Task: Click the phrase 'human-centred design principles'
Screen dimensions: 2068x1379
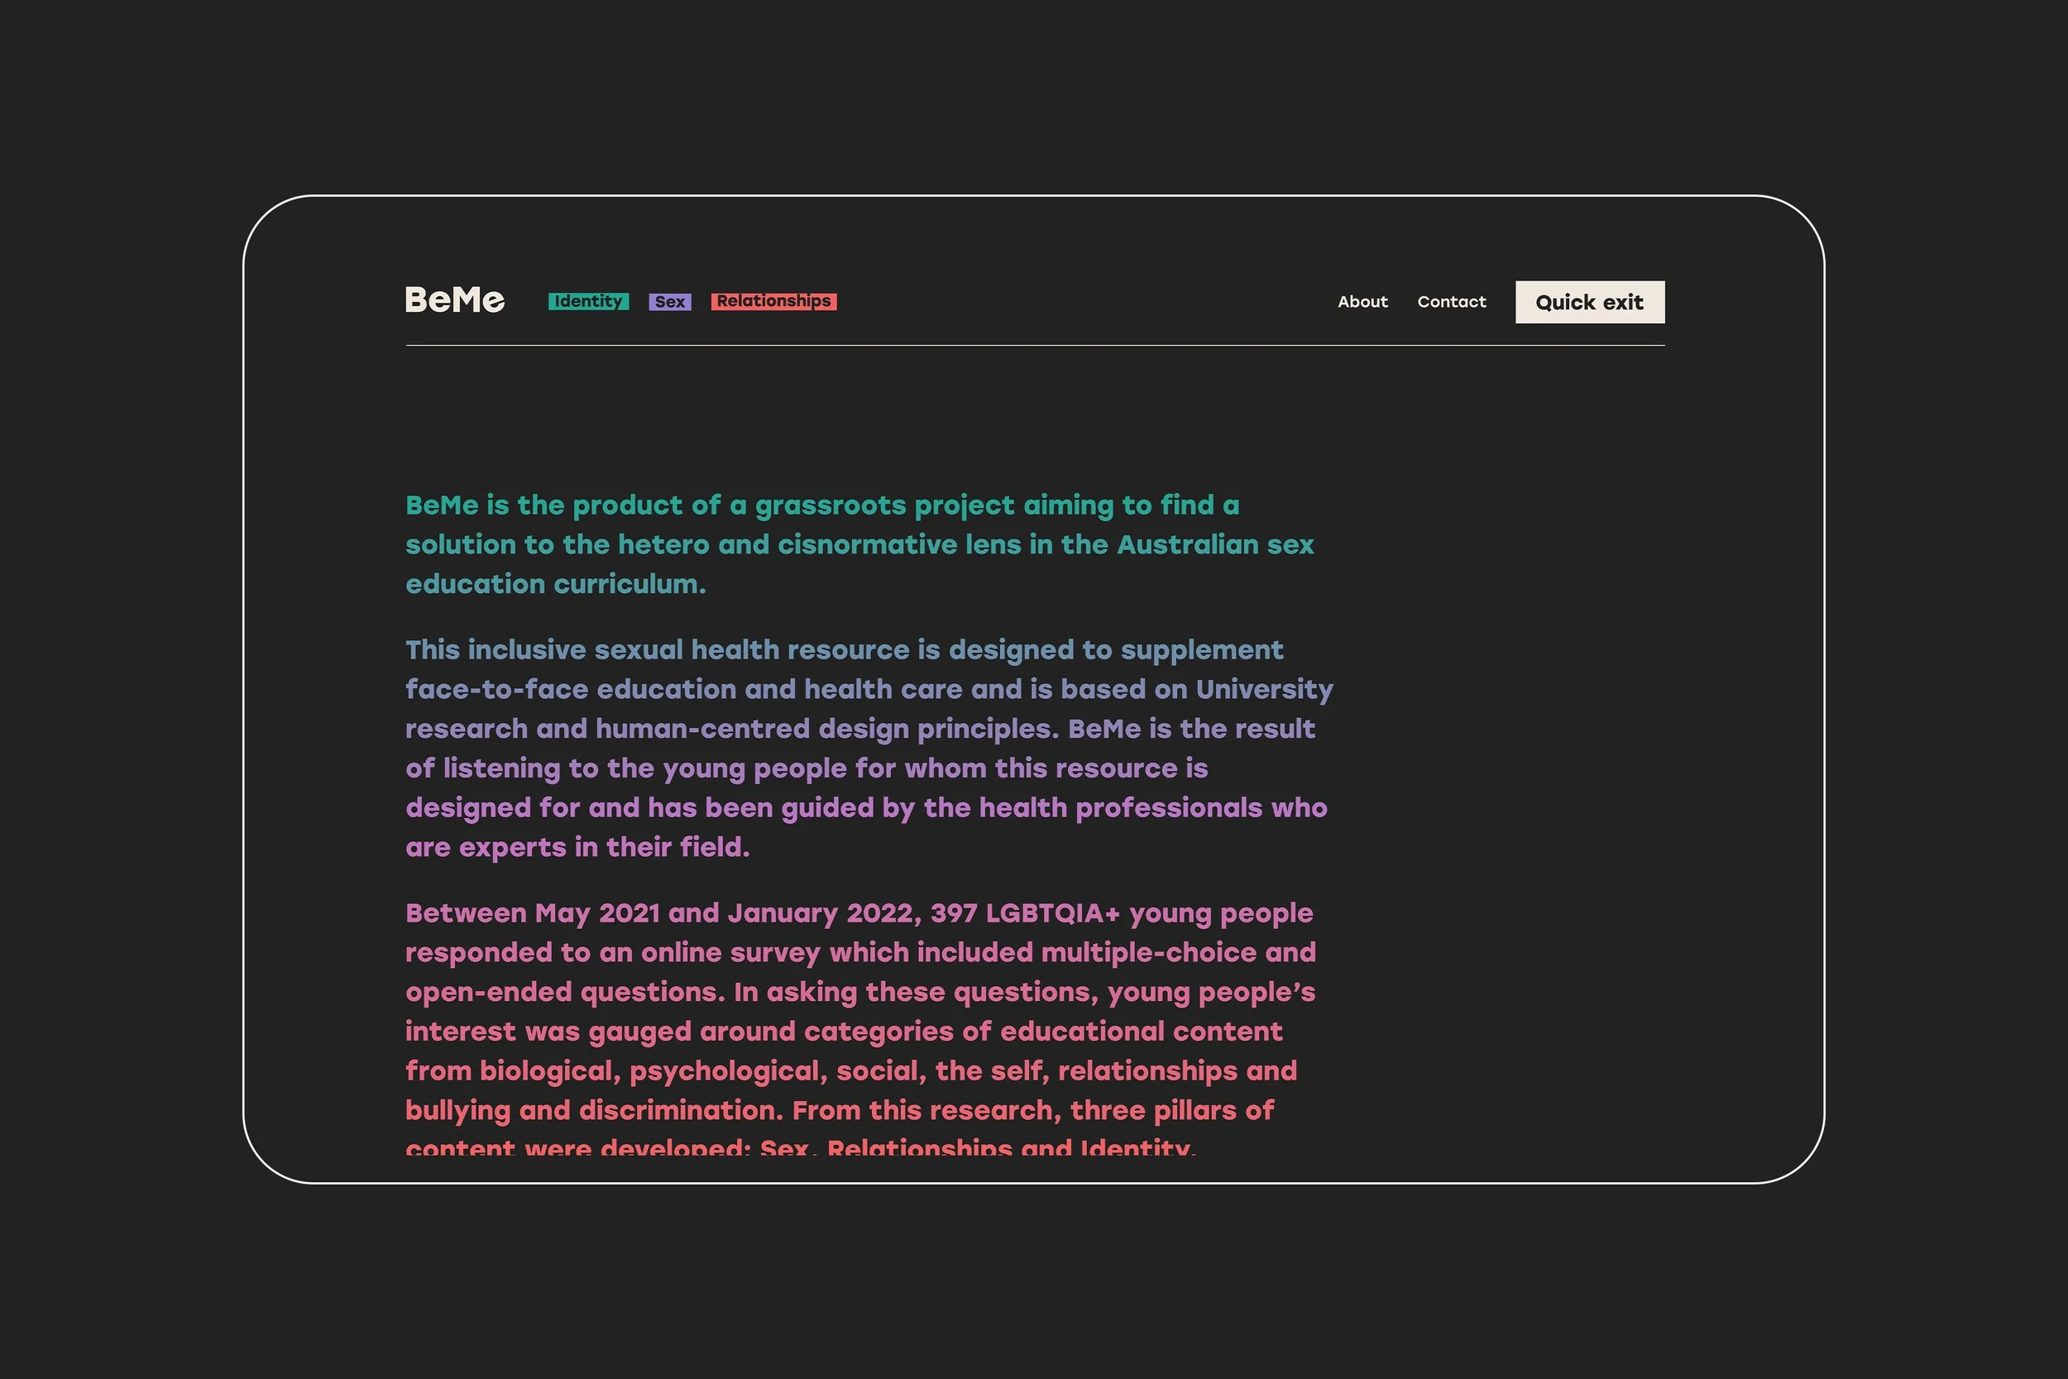Action: coord(827,728)
